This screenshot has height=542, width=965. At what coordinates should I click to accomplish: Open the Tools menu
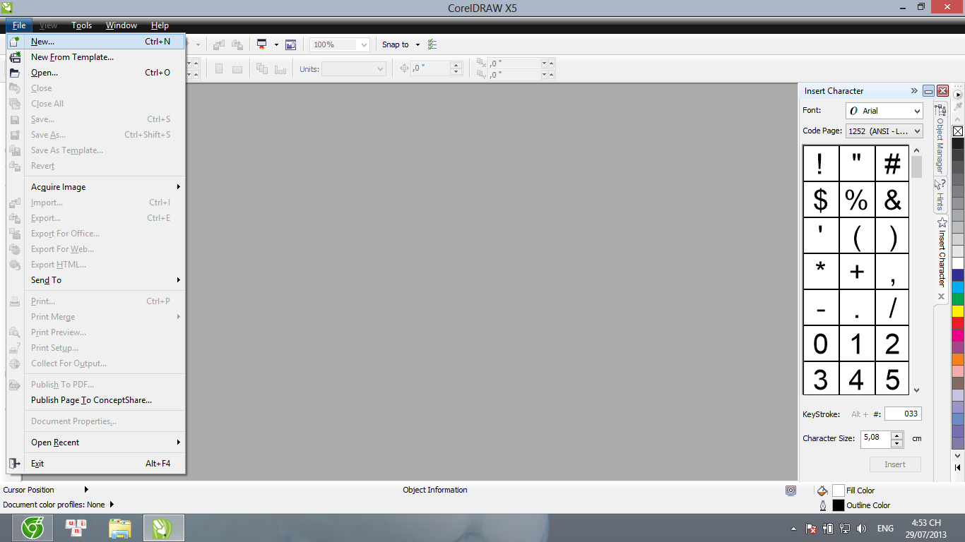pyautogui.click(x=82, y=25)
